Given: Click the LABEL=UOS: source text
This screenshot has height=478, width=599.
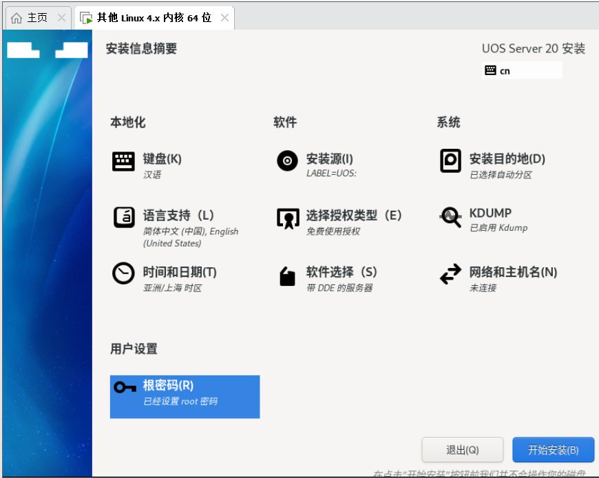Looking at the screenshot, I should click(x=331, y=173).
